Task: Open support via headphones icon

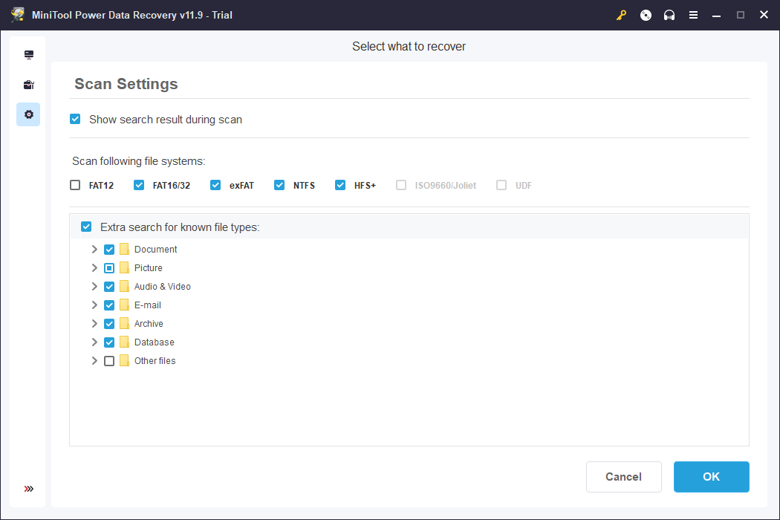Action: click(669, 16)
